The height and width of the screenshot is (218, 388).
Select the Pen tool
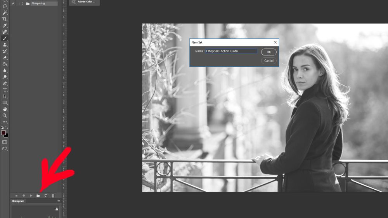click(5, 83)
